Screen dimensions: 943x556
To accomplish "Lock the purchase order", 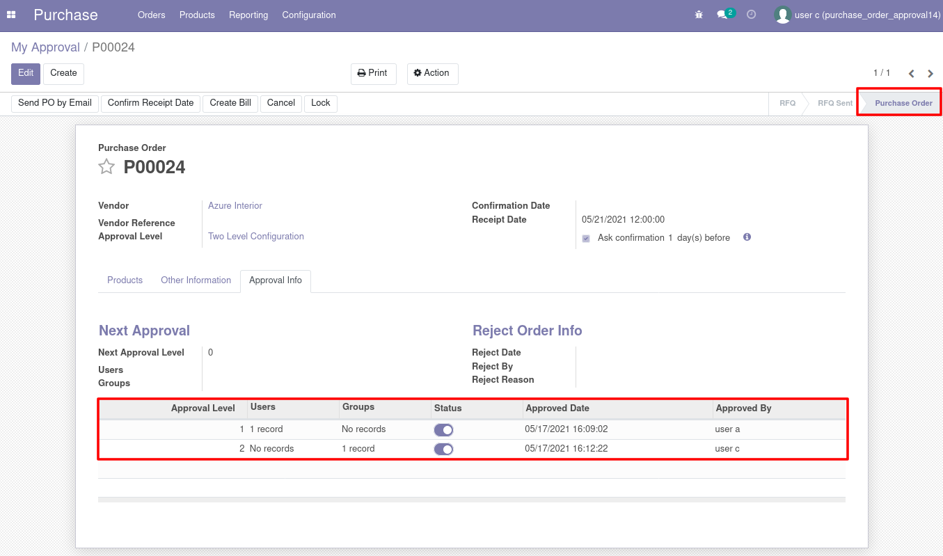I will (x=321, y=104).
